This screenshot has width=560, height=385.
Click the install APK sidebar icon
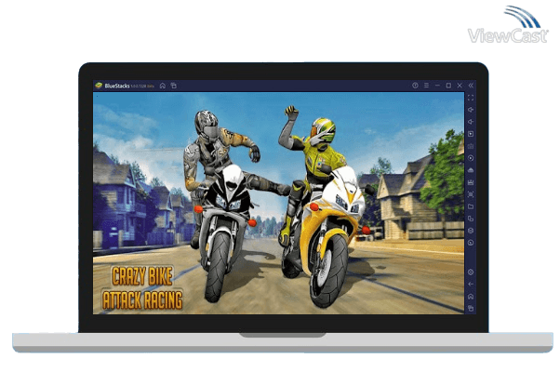(471, 170)
